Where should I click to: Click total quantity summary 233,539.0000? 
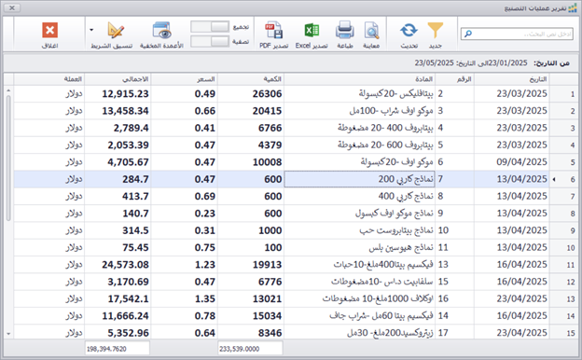point(251,349)
